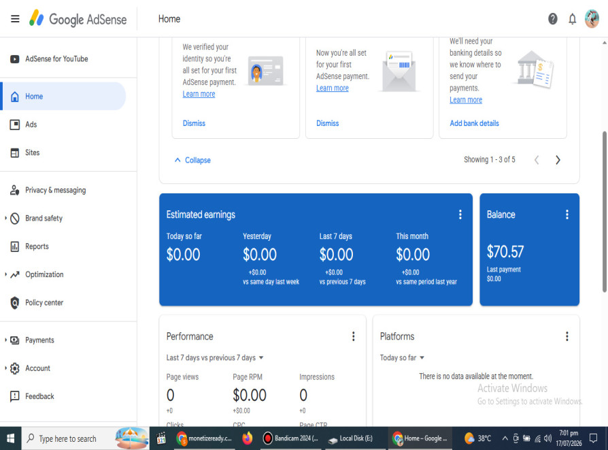This screenshot has width=608, height=450.
Task: Open the Windows action center icon
Action: 593,438
